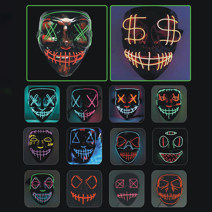Click the red stitched mouth of large mask
The image size is (212, 212).
tap(65, 57)
